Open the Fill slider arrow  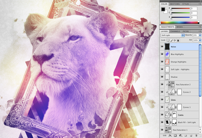pos(200,40)
